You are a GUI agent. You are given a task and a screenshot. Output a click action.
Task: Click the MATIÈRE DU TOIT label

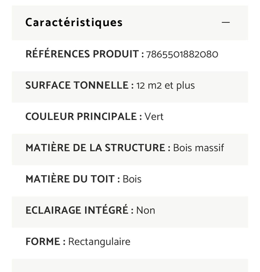(73, 179)
